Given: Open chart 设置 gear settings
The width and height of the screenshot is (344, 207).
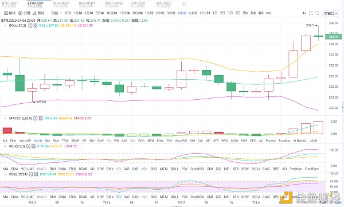Looking at the screenshot, I should pos(20,13).
